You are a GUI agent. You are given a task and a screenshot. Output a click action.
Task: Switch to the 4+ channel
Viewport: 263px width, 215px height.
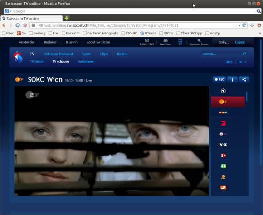click(x=223, y=166)
